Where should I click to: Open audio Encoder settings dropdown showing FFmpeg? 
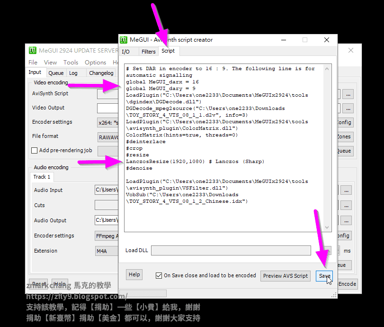[107, 236]
